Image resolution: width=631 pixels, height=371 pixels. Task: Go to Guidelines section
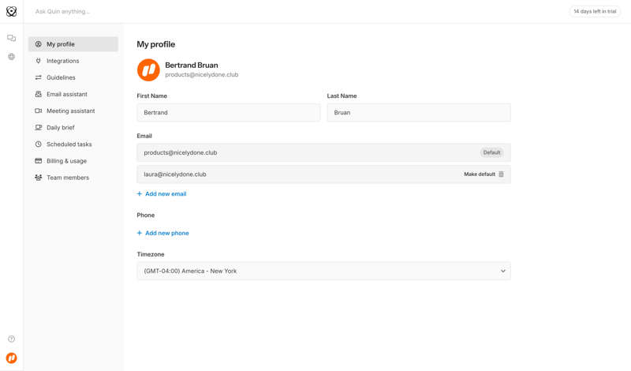pos(61,77)
